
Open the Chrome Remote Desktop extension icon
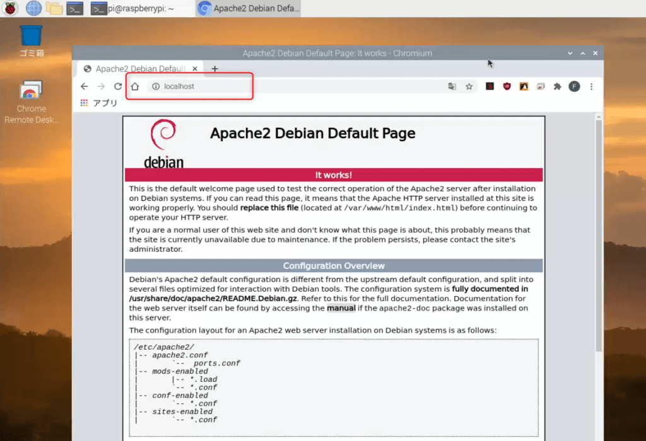tap(541, 86)
